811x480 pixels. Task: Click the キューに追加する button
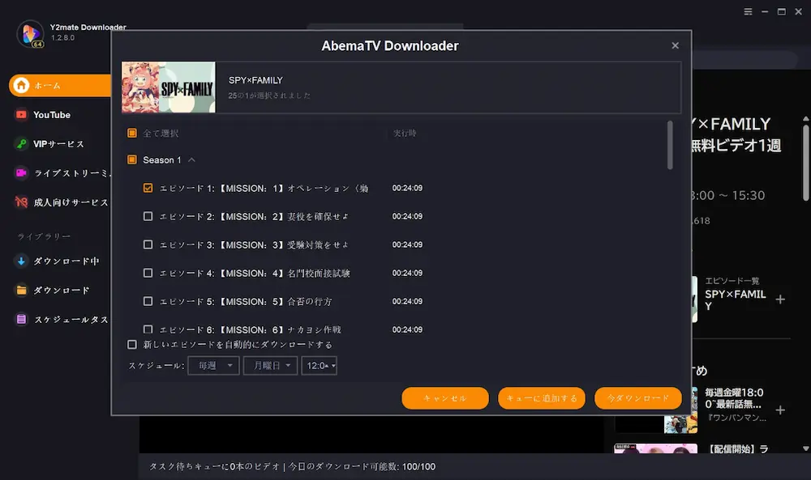542,398
